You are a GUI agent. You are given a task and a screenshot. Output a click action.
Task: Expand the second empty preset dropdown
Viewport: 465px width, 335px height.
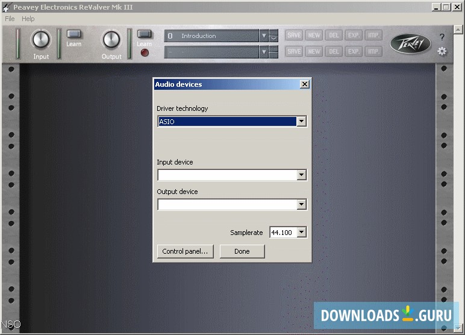pos(264,52)
